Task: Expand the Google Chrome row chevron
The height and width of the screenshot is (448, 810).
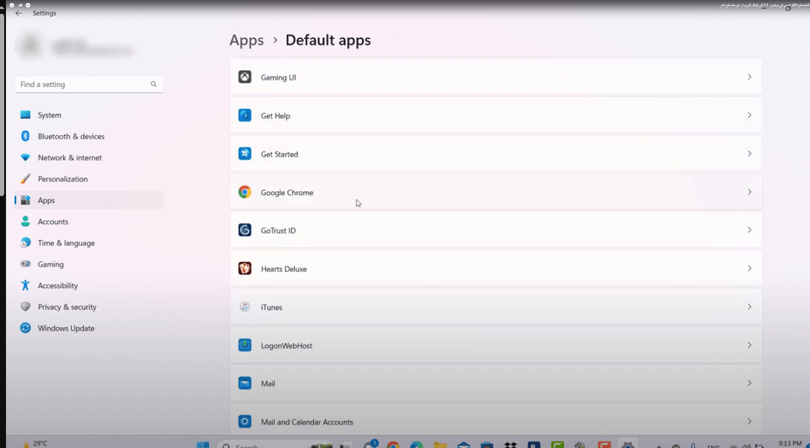Action: pyautogui.click(x=749, y=192)
